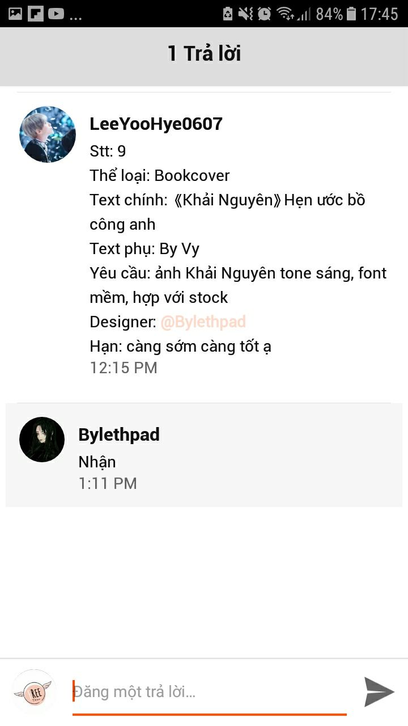Viewport: 408px width, 726px height.
Task: Tap the muted sound status icon
Action: (245, 14)
